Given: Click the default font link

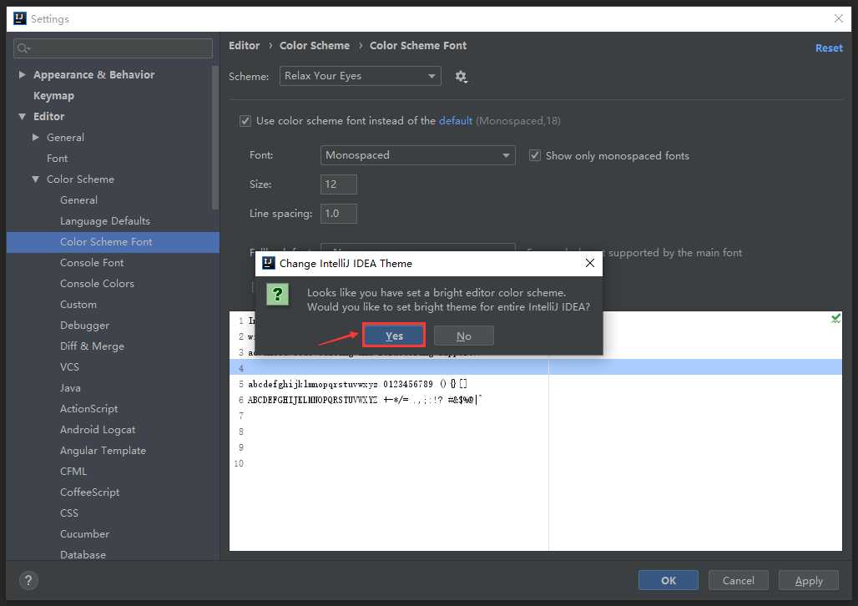Looking at the screenshot, I should click(x=455, y=121).
